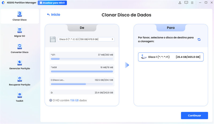Click the D: partition row label
This screenshot has width=214, height=124.
(52, 93)
